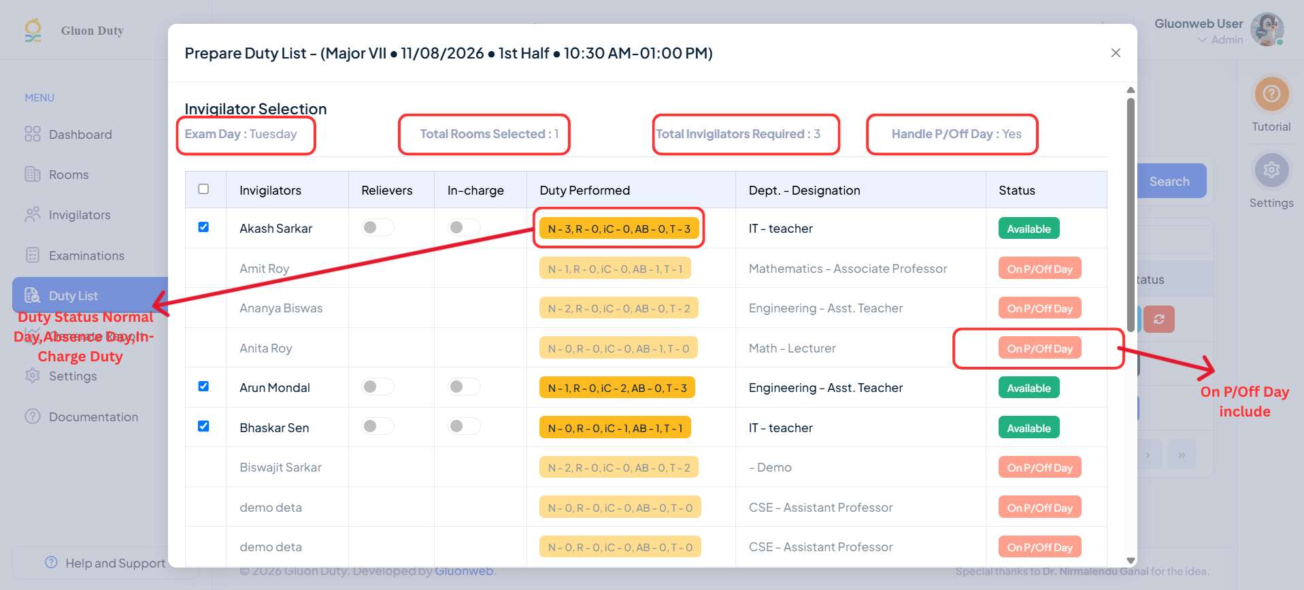Go to last page double-chevron button
Viewport: 1304px width, 590px height.
click(x=1182, y=455)
